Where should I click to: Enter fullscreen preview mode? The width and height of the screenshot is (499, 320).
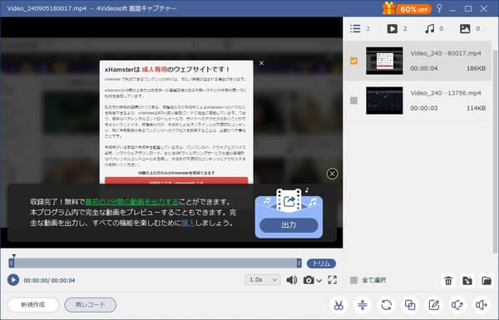pos(332,280)
